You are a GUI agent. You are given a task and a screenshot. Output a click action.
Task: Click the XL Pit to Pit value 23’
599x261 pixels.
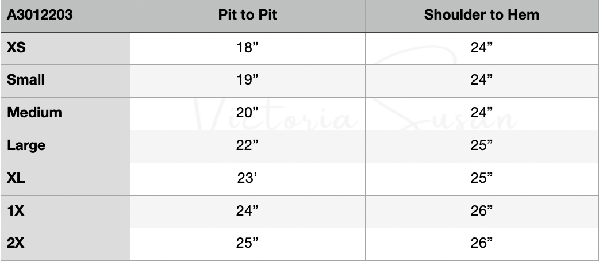[247, 178]
